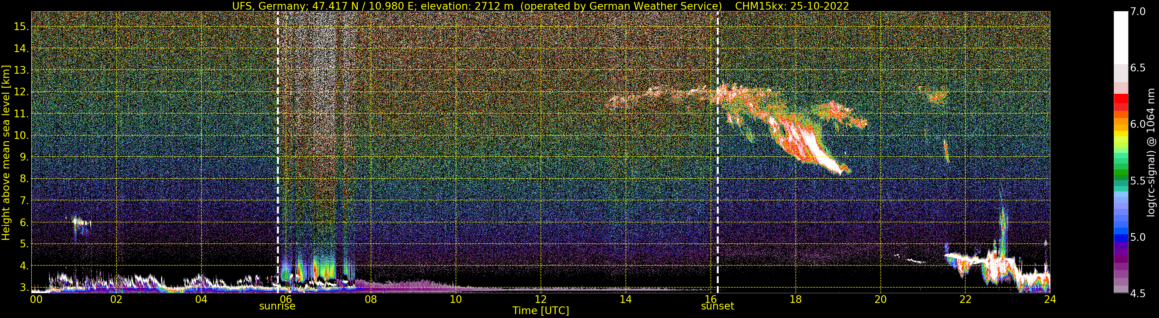Screen dimensions: 1159x318
Task: Click the y-axis tick label '9.'
Action: coord(24,157)
